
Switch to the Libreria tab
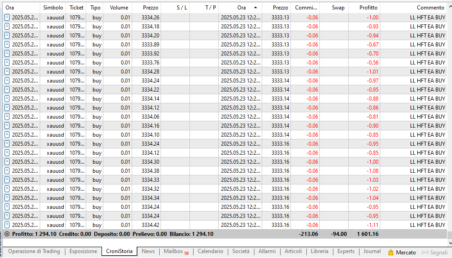coord(319,251)
